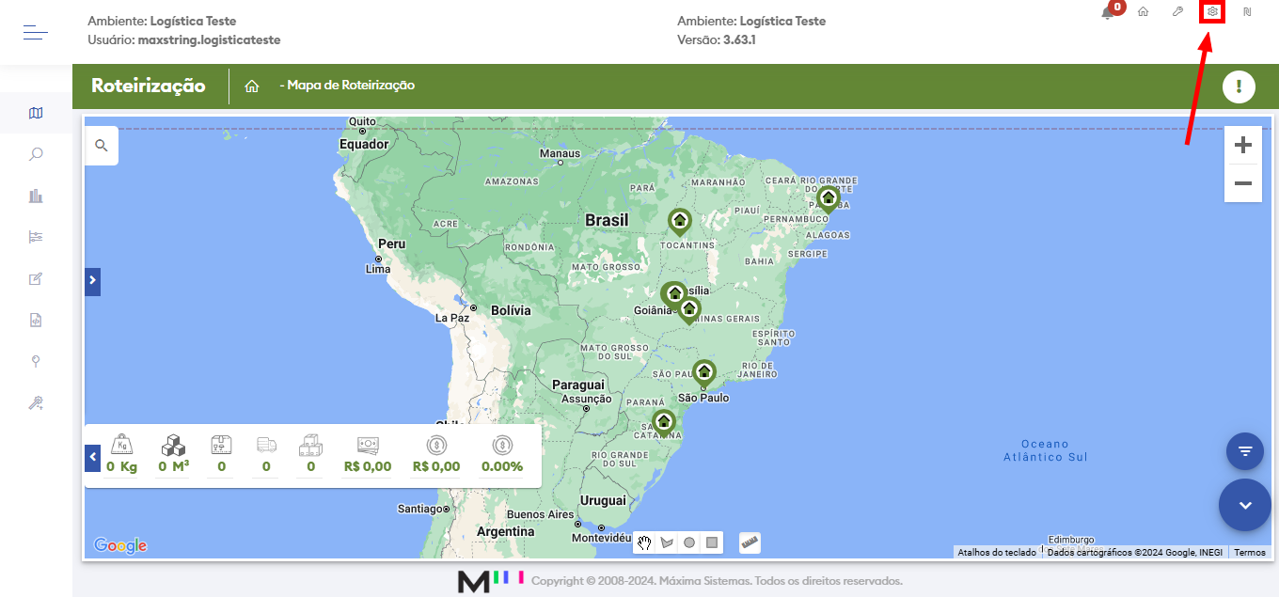Expand the blue chevron button at bottom right

pos(1244,505)
